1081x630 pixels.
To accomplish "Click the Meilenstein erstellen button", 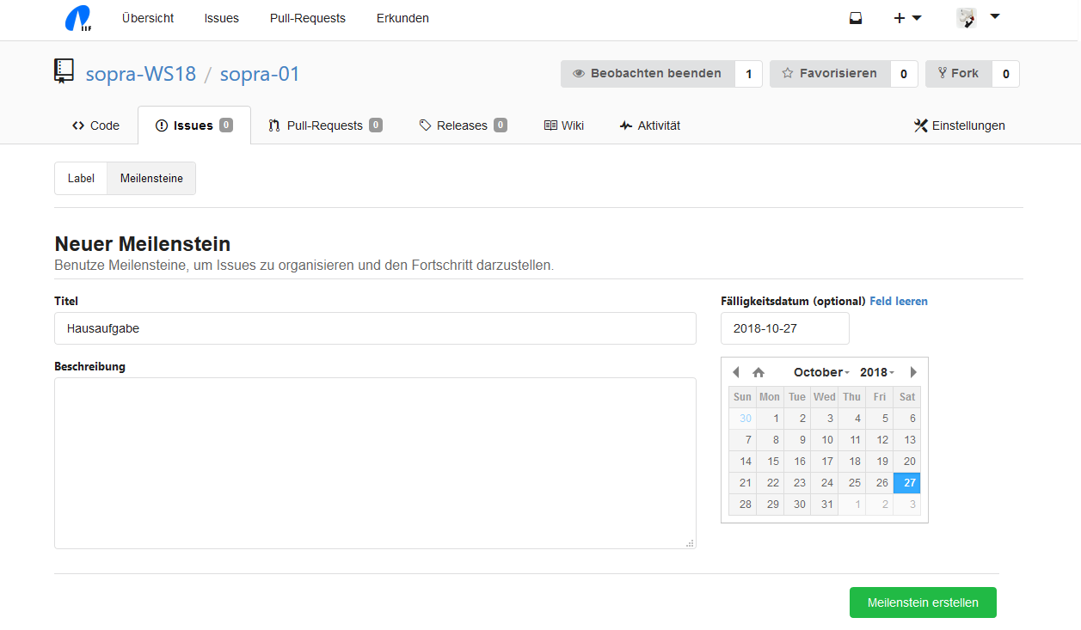I will click(923, 602).
